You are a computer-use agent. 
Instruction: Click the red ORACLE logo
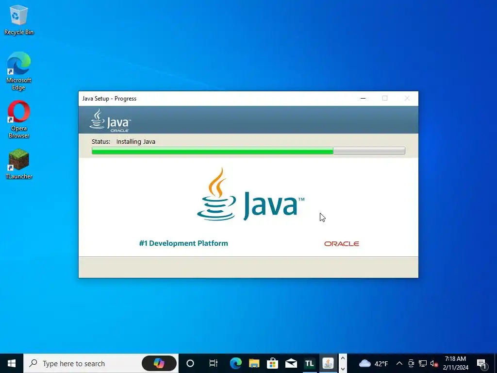[x=342, y=244]
